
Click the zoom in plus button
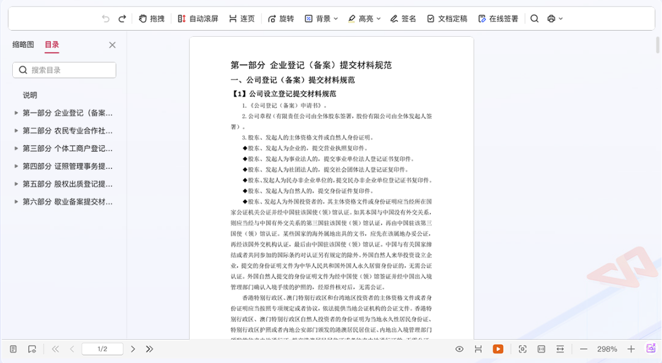[631, 349]
